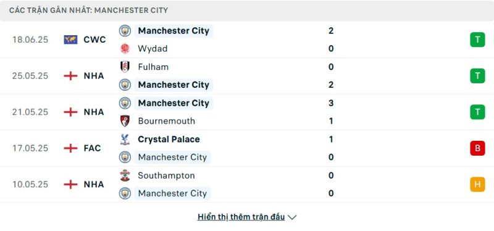Image resolution: width=494 pixels, height=231 pixels.
Task: Click the Fulham team name
Action: click(x=153, y=67)
